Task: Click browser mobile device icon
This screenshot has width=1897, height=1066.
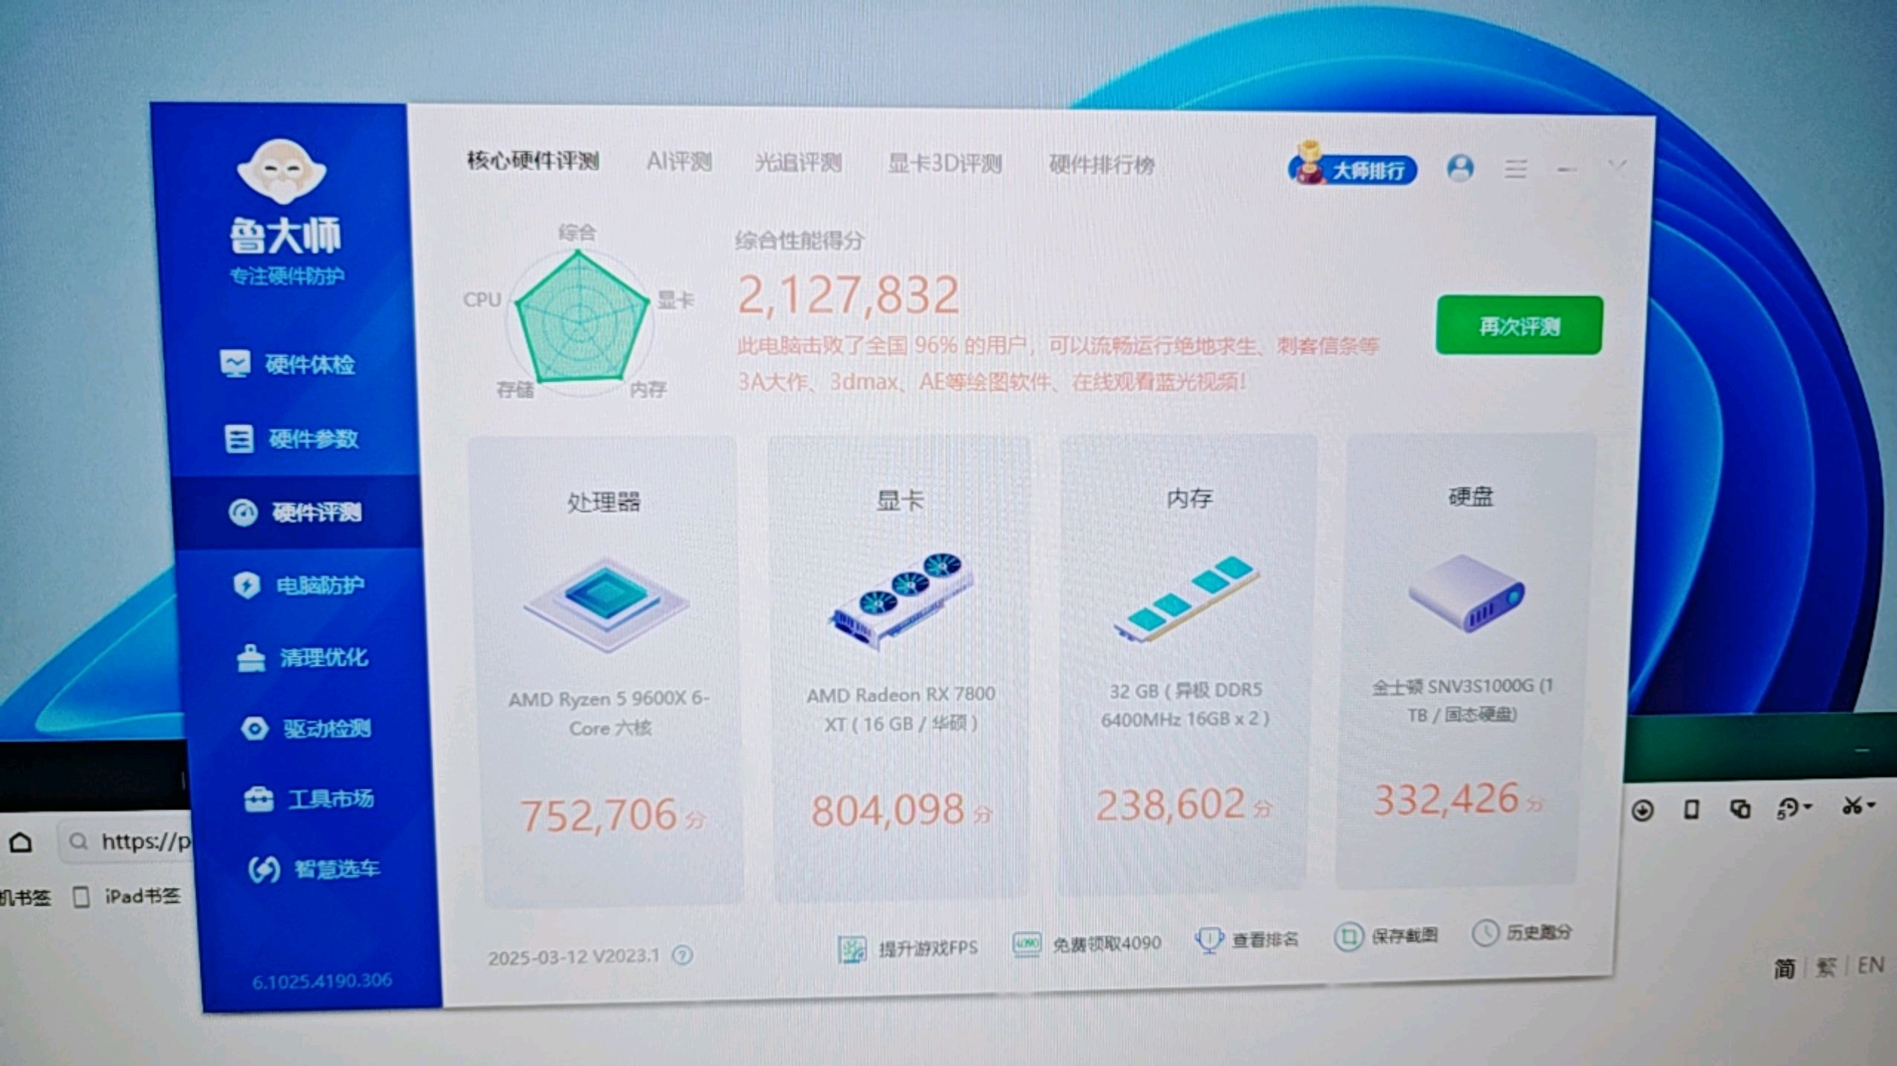Action: [1691, 809]
